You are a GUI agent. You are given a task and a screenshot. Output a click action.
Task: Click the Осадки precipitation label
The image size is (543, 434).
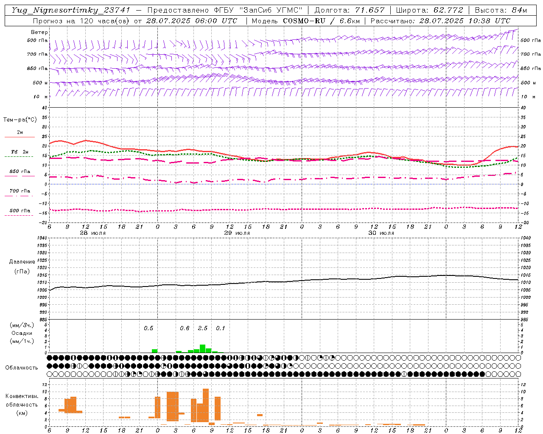click(x=22, y=333)
